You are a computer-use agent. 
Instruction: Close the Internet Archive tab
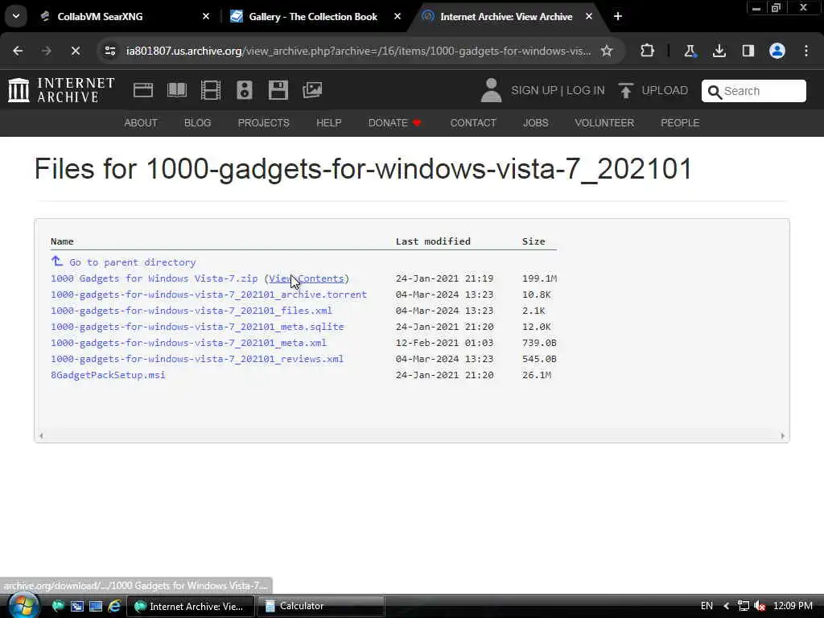coord(589,17)
